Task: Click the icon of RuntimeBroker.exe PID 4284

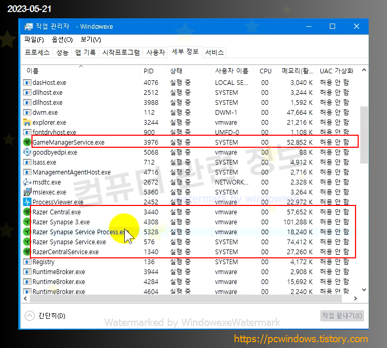Action: 27,281
